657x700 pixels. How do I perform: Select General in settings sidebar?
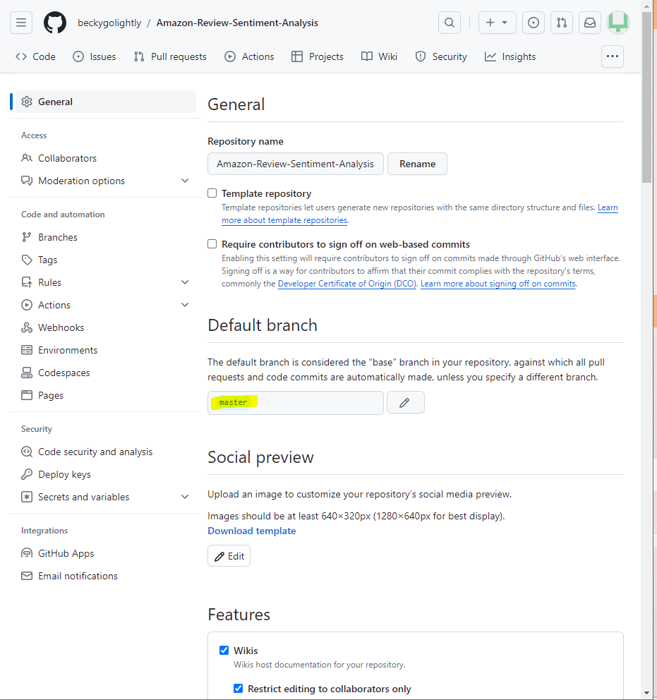pyautogui.click(x=106, y=102)
